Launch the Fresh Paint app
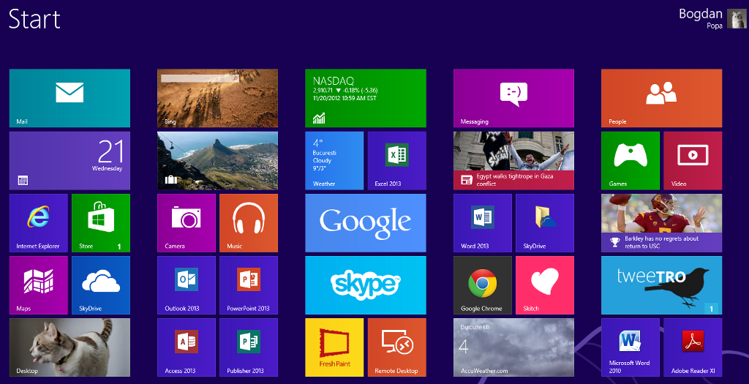 coord(334,347)
